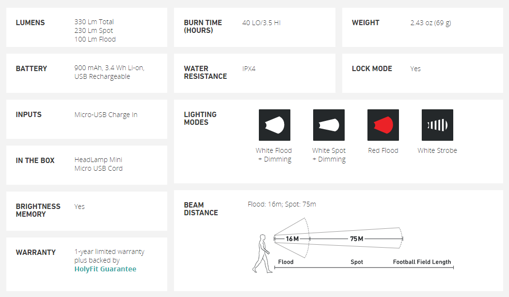This screenshot has width=509, height=297.
Task: Click the Micro-USB Charge In text
Action: tap(106, 115)
